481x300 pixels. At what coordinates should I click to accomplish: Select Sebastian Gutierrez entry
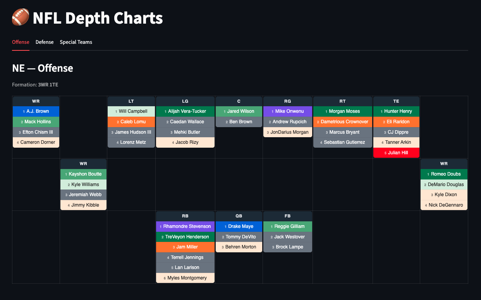pos(342,142)
